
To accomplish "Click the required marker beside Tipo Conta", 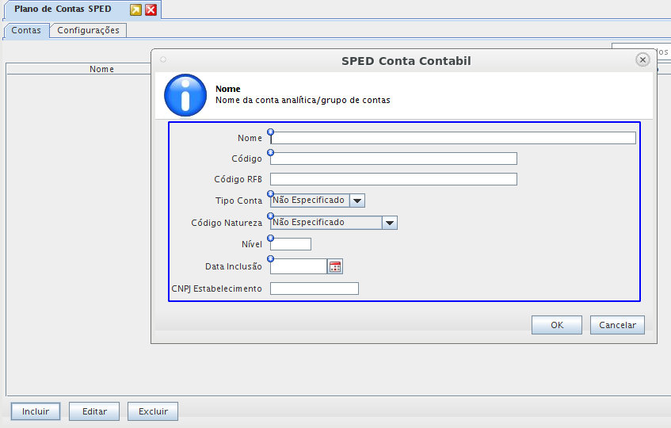I will coord(270,194).
